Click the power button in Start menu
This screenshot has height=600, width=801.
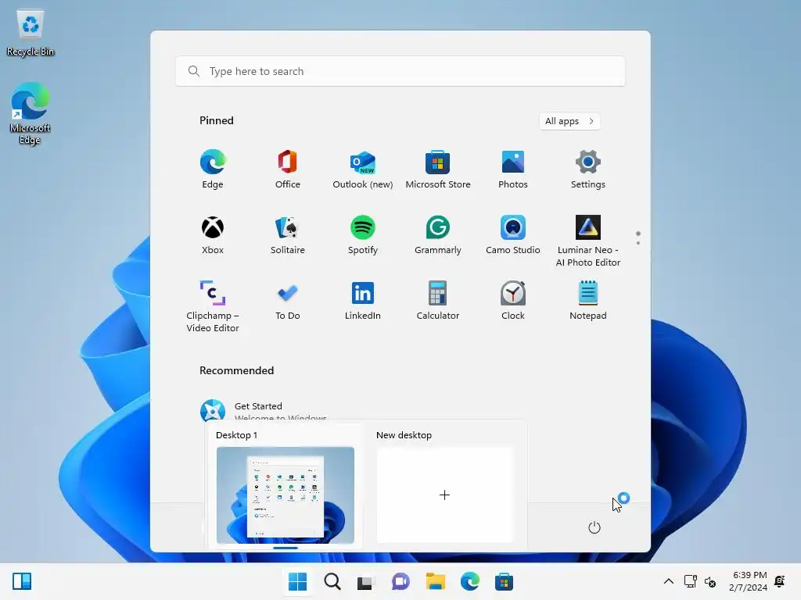594,527
